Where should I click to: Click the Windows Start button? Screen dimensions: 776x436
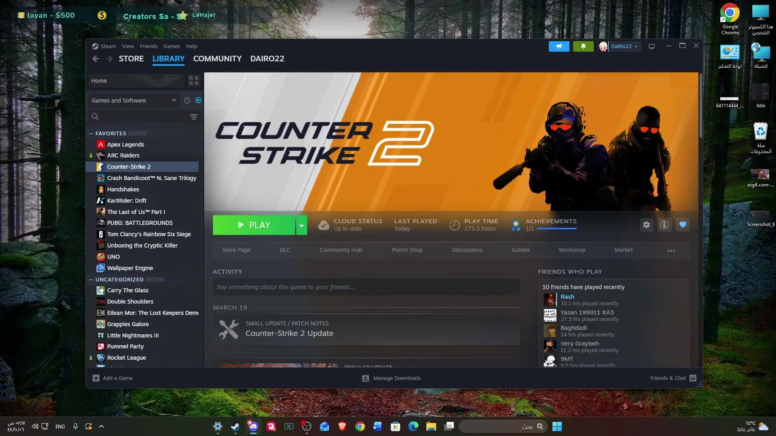coord(557,426)
